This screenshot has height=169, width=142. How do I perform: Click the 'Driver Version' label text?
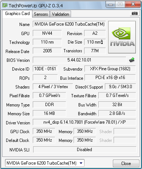tap(18, 123)
